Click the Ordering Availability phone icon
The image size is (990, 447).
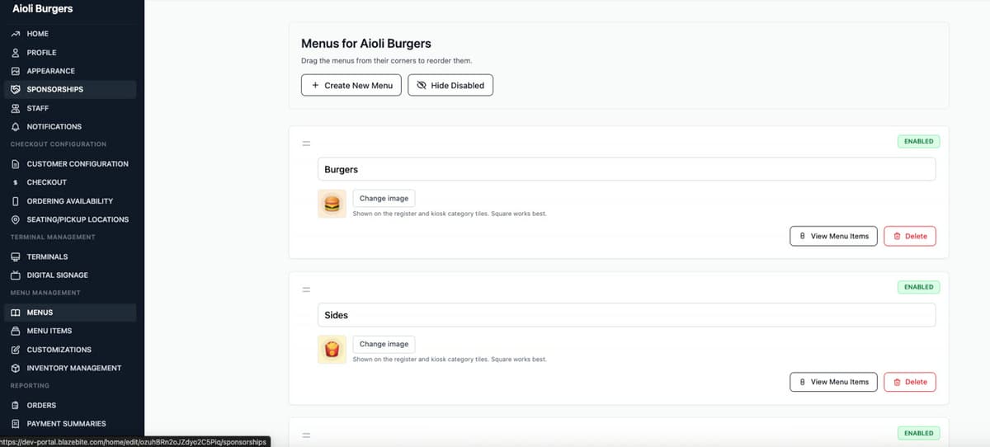[x=15, y=201]
